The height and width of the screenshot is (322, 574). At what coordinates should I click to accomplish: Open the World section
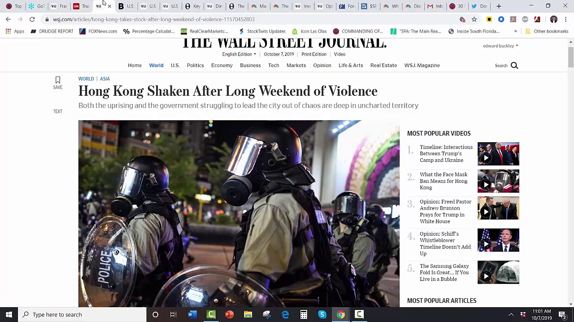(156, 65)
